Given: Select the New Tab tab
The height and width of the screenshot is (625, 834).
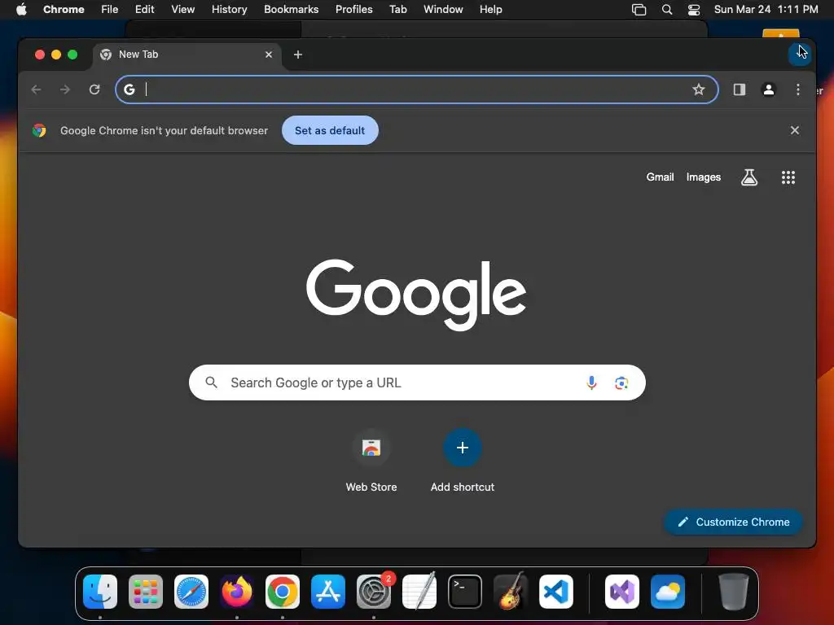Looking at the screenshot, I should coord(187,55).
